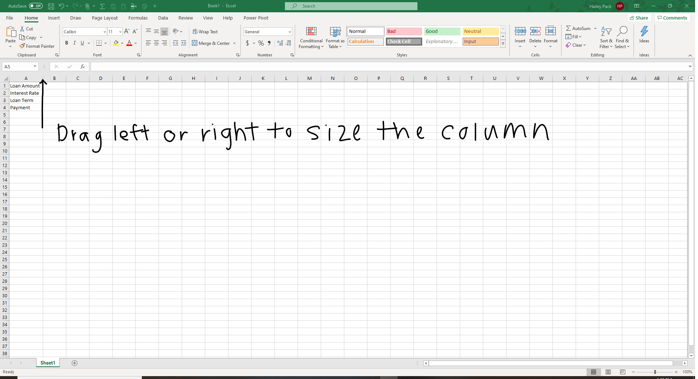
Task: Click the Ideas lightning icon
Action: (x=644, y=31)
